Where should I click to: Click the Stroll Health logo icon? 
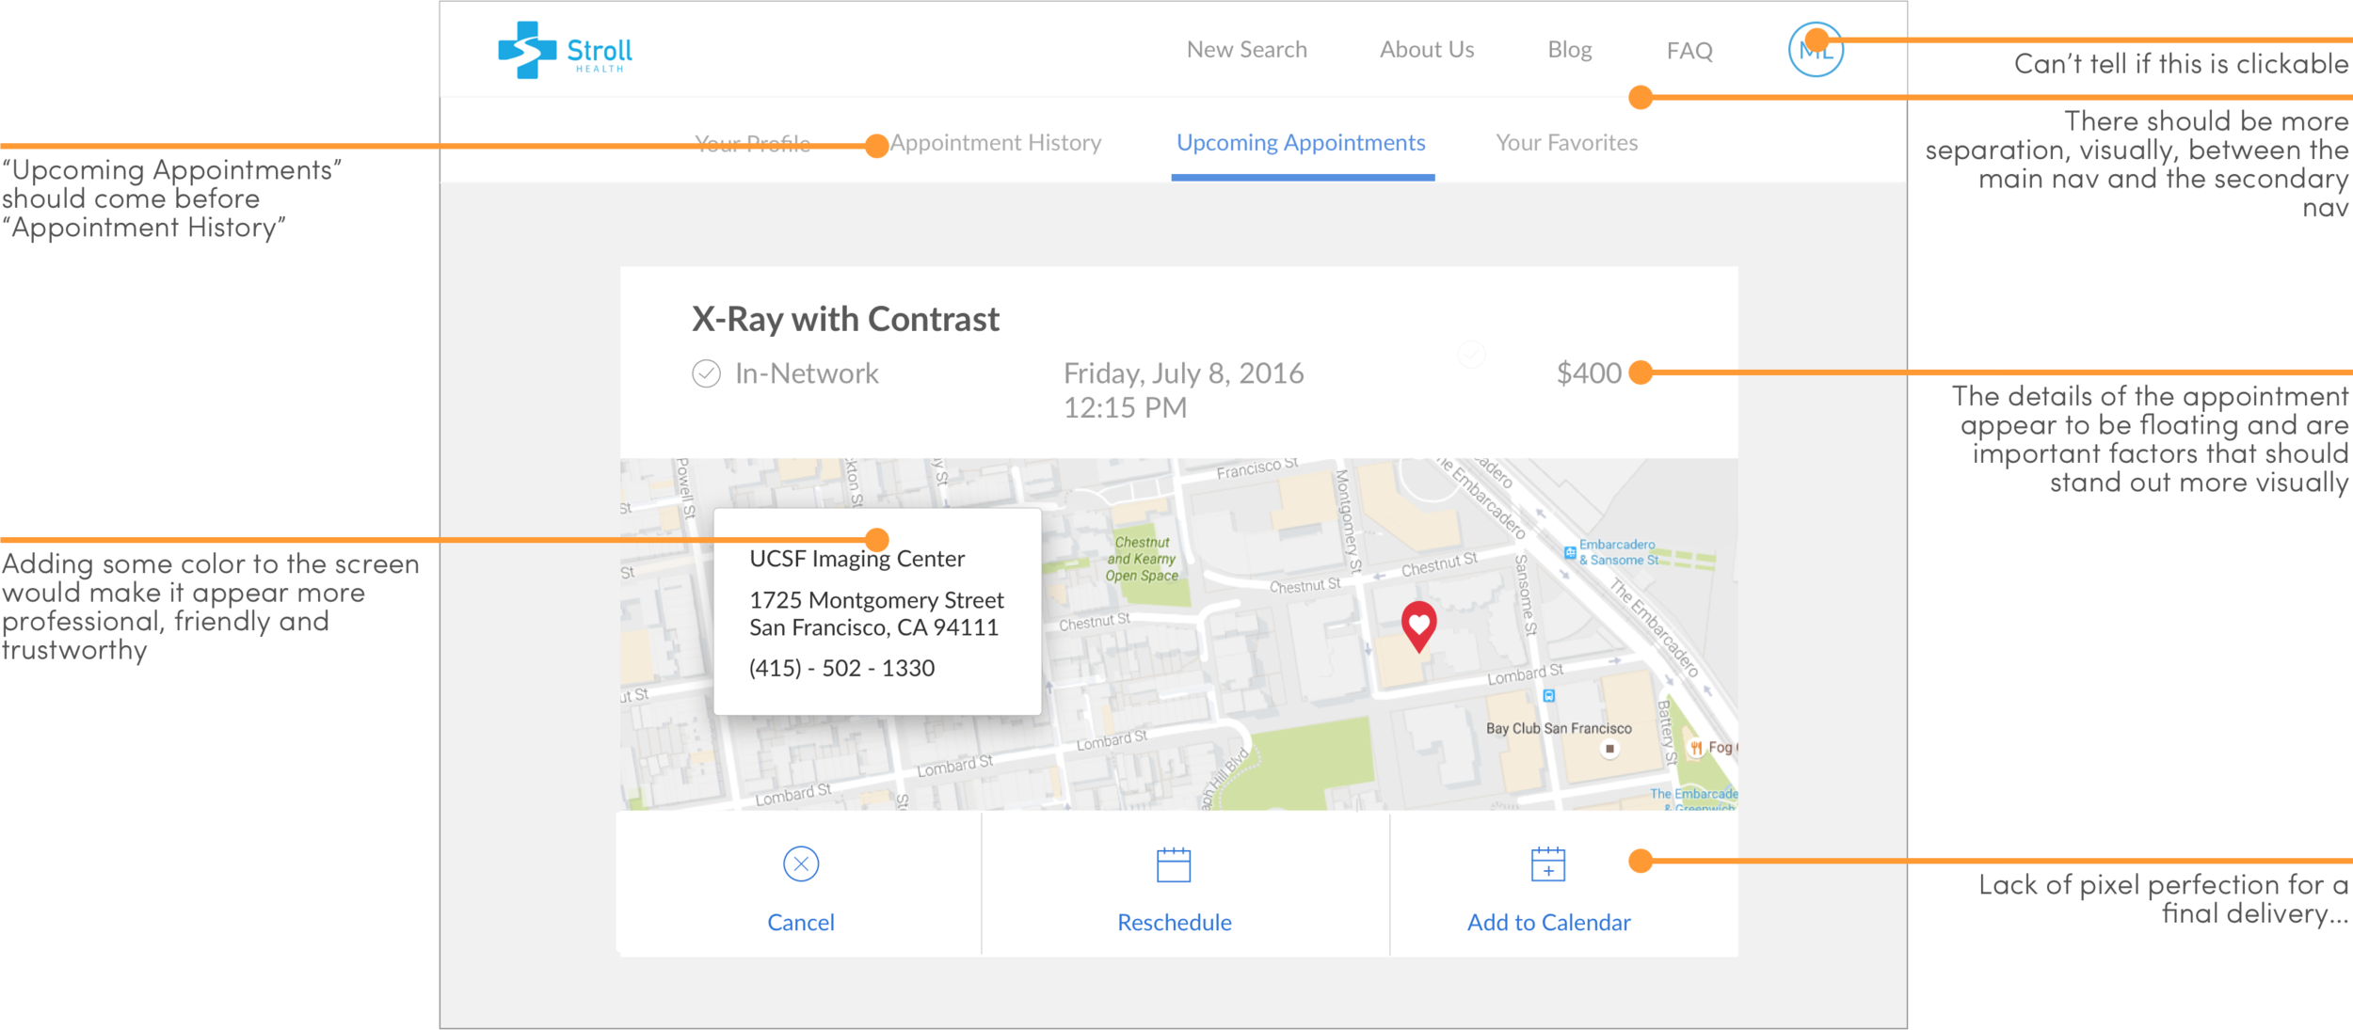coord(526,50)
